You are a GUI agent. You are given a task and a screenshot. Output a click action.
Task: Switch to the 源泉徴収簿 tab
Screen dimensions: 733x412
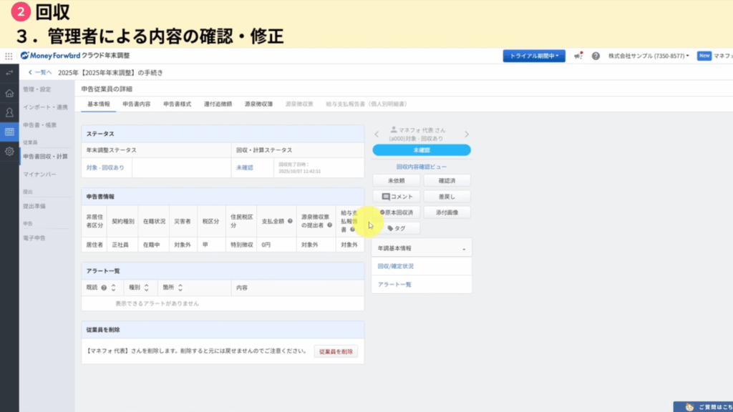pyautogui.click(x=258, y=104)
